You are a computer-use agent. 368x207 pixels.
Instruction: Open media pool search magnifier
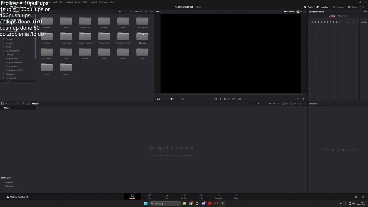coord(292,103)
